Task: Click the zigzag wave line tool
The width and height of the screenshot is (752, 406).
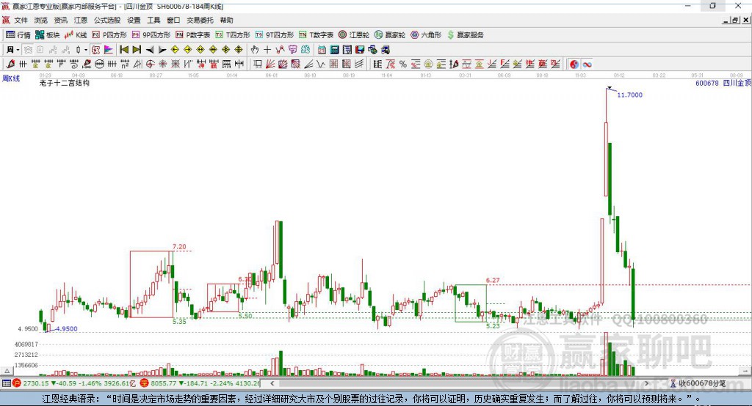Action: [320, 64]
